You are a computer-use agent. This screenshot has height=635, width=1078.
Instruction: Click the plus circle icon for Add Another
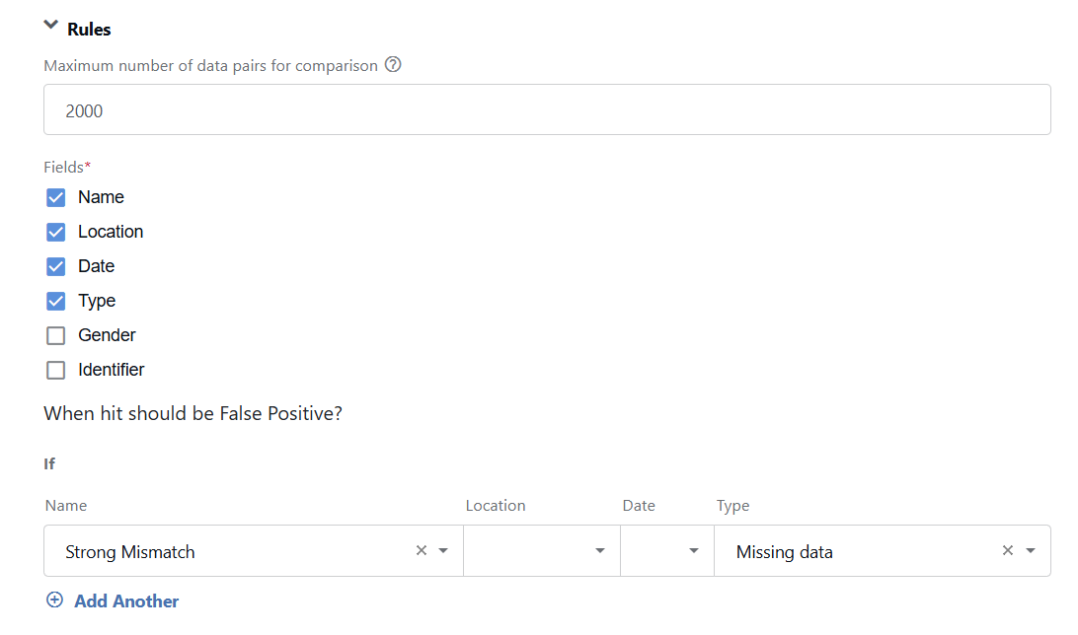(x=55, y=600)
